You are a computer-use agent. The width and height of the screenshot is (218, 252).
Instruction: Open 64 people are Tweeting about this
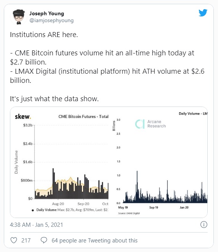(x=94, y=241)
